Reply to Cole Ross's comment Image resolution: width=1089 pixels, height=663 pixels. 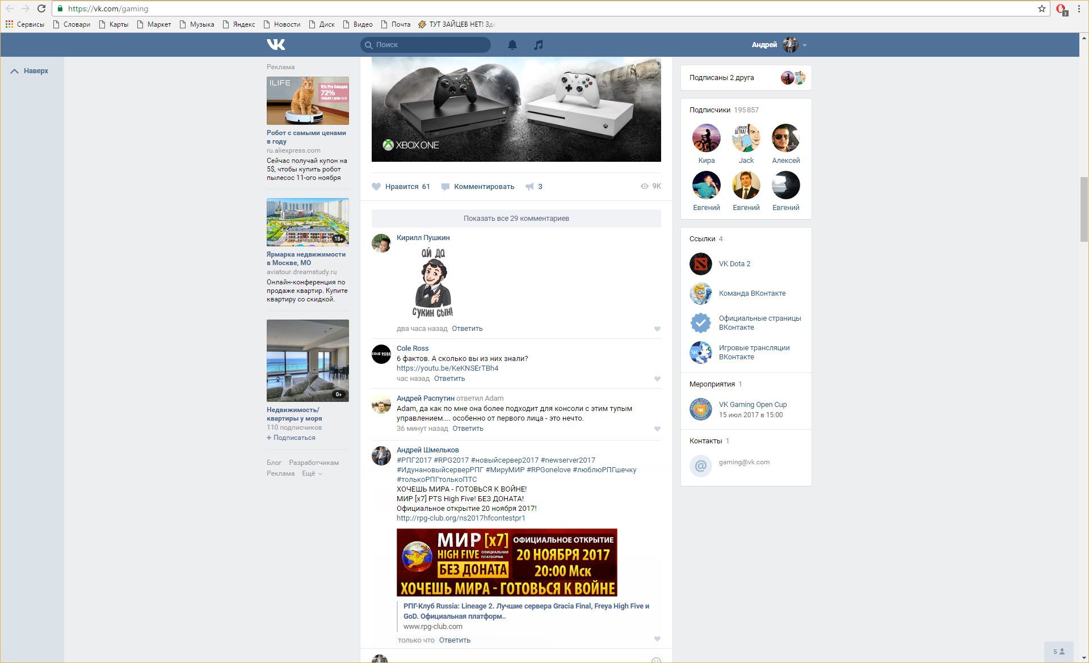tap(449, 379)
